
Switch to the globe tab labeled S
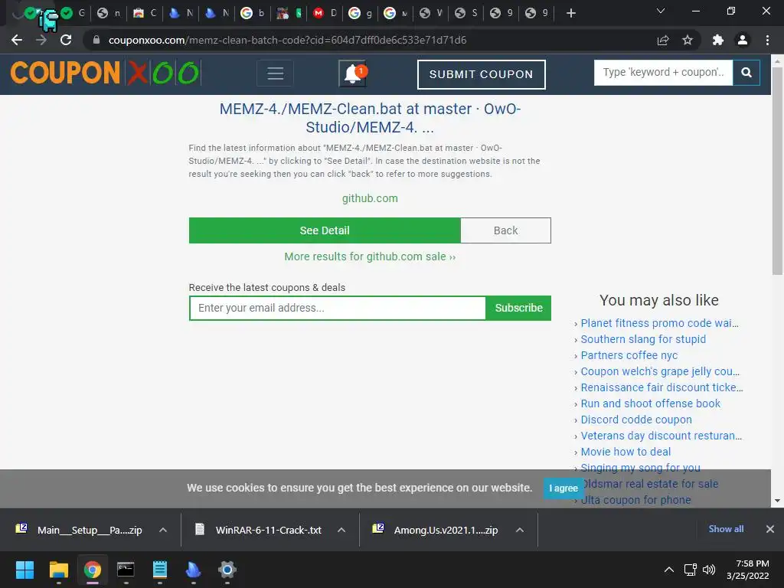(466, 13)
